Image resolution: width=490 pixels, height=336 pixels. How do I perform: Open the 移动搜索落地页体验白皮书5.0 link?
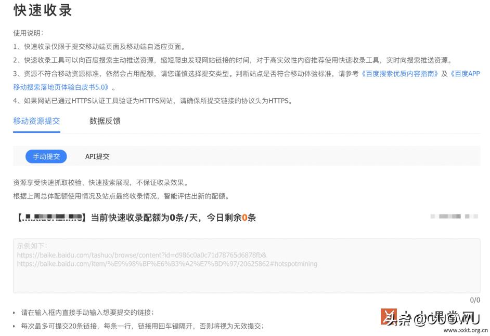[61, 87]
